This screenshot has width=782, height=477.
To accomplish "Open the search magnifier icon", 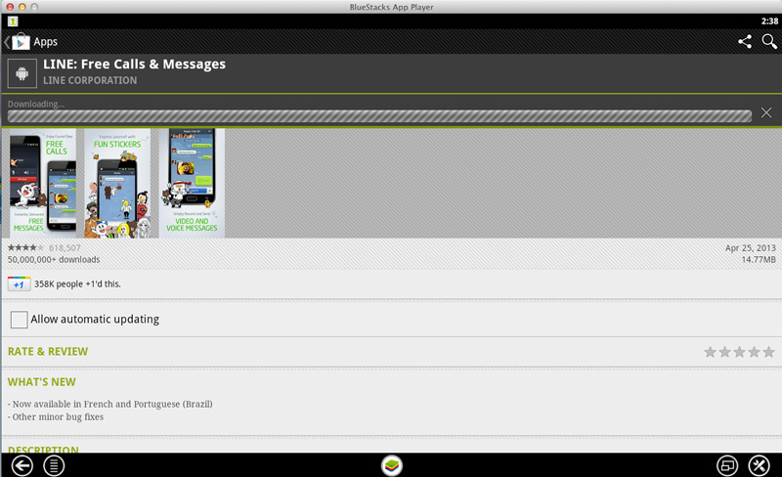I will 769,41.
